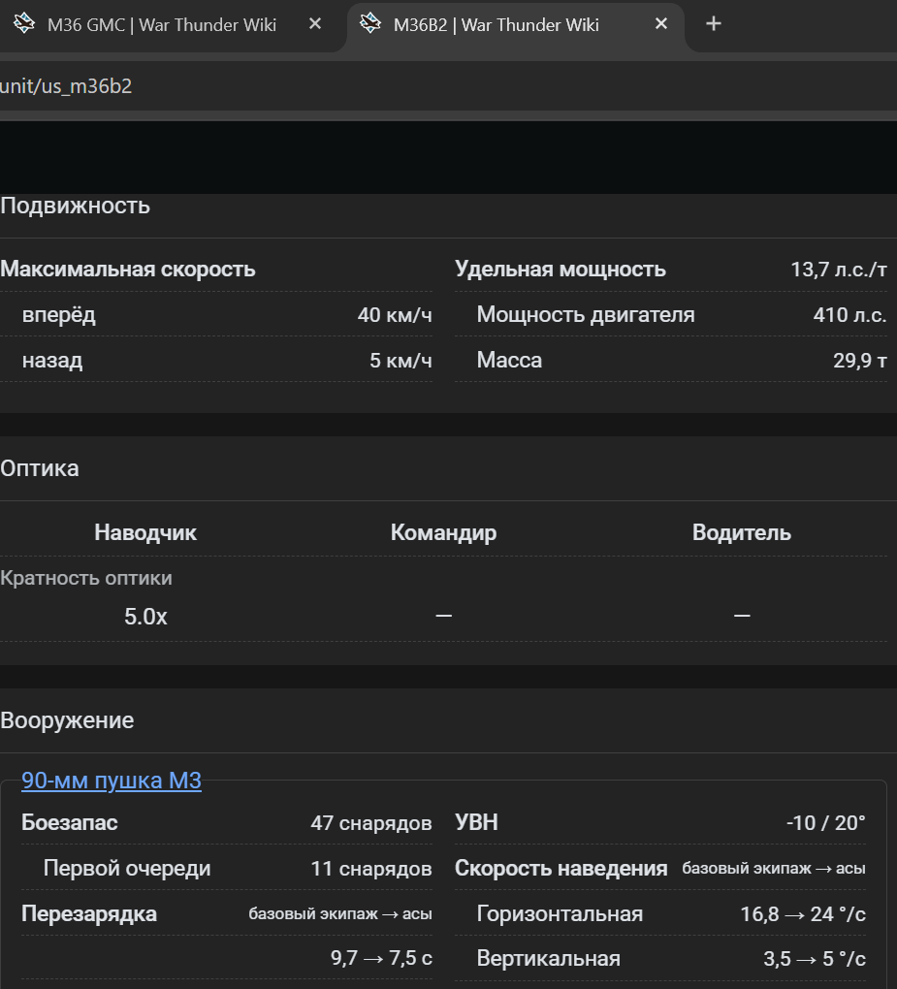Click the Перезарядка row label

click(89, 914)
